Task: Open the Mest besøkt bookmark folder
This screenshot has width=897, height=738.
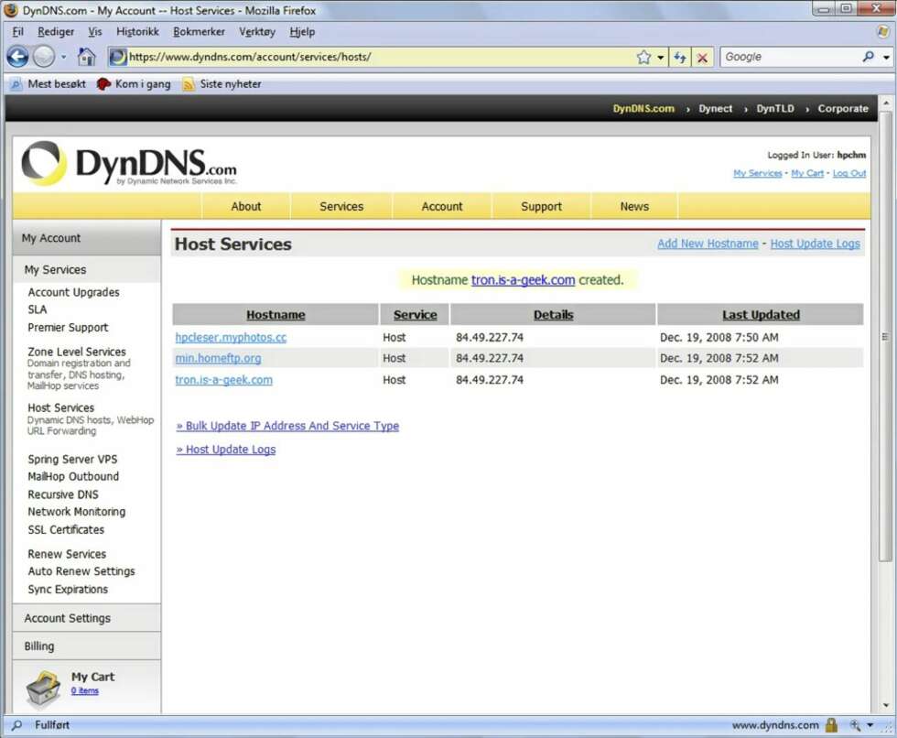Action: 49,83
